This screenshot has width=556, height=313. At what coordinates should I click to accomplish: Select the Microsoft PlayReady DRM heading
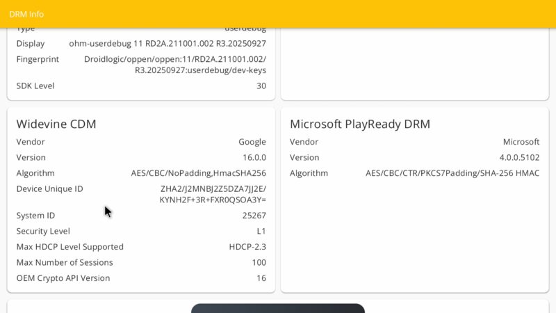coord(360,124)
